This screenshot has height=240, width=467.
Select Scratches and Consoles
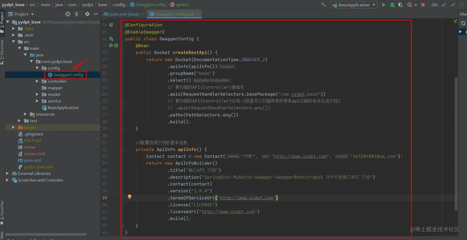coord(37,180)
